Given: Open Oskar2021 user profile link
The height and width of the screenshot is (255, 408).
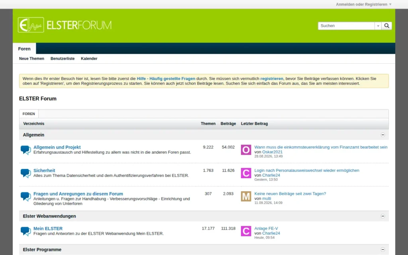Looking at the screenshot, I should click(272, 152).
